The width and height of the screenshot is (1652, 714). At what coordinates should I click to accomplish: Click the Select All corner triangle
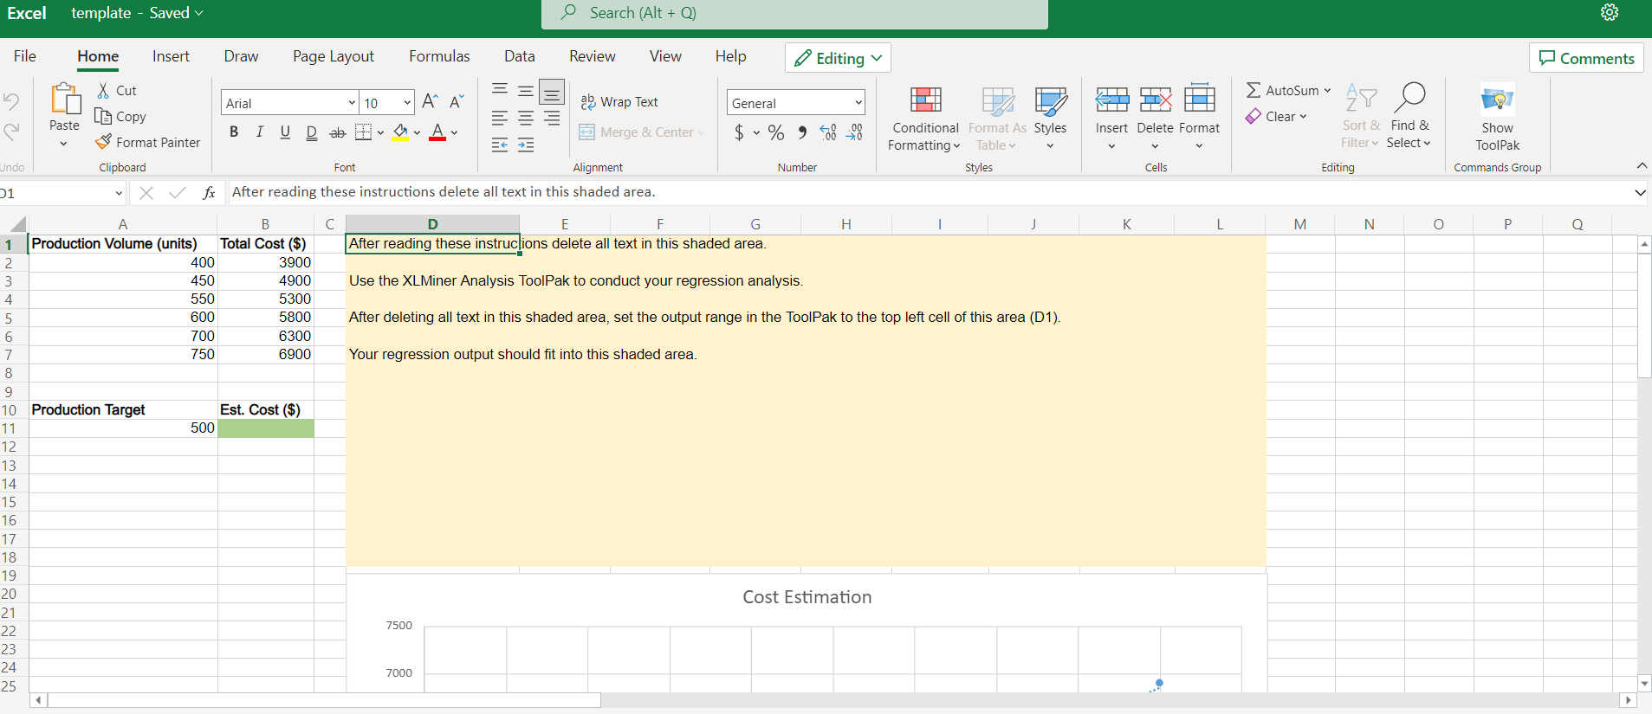[16, 224]
